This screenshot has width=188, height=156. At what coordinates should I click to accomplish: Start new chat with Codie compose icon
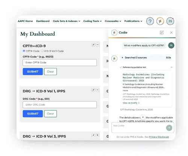(x=162, y=33)
